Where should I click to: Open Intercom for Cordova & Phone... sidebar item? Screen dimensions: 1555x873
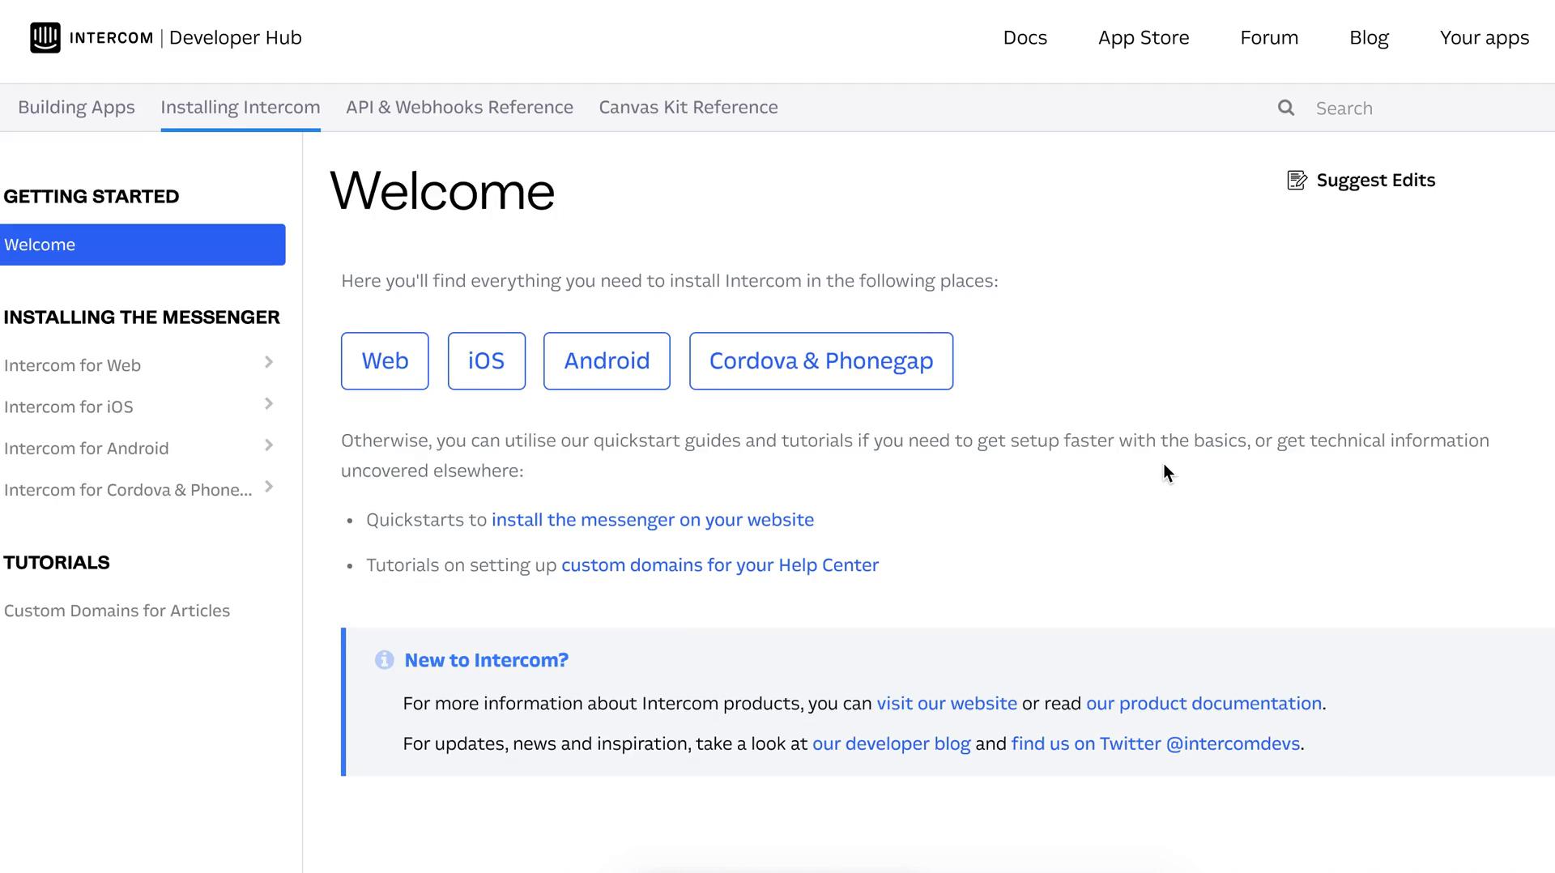click(x=128, y=490)
